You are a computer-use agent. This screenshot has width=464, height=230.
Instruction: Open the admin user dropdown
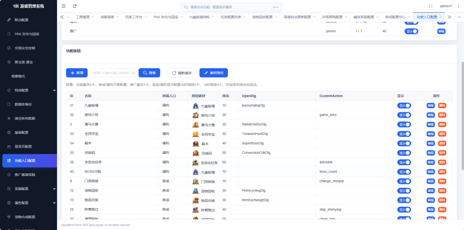[x=446, y=6]
